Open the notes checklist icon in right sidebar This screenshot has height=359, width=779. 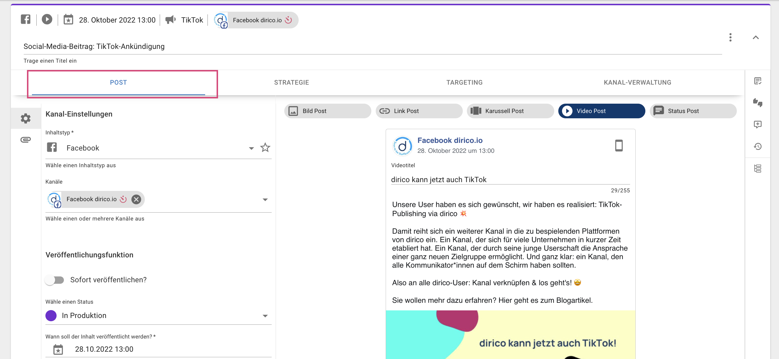758,81
